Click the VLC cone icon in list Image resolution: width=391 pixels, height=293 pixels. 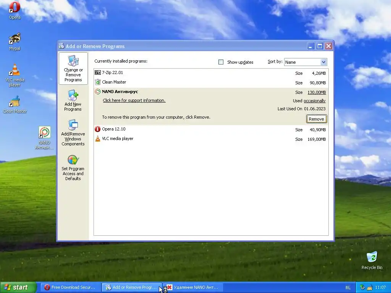coord(98,138)
